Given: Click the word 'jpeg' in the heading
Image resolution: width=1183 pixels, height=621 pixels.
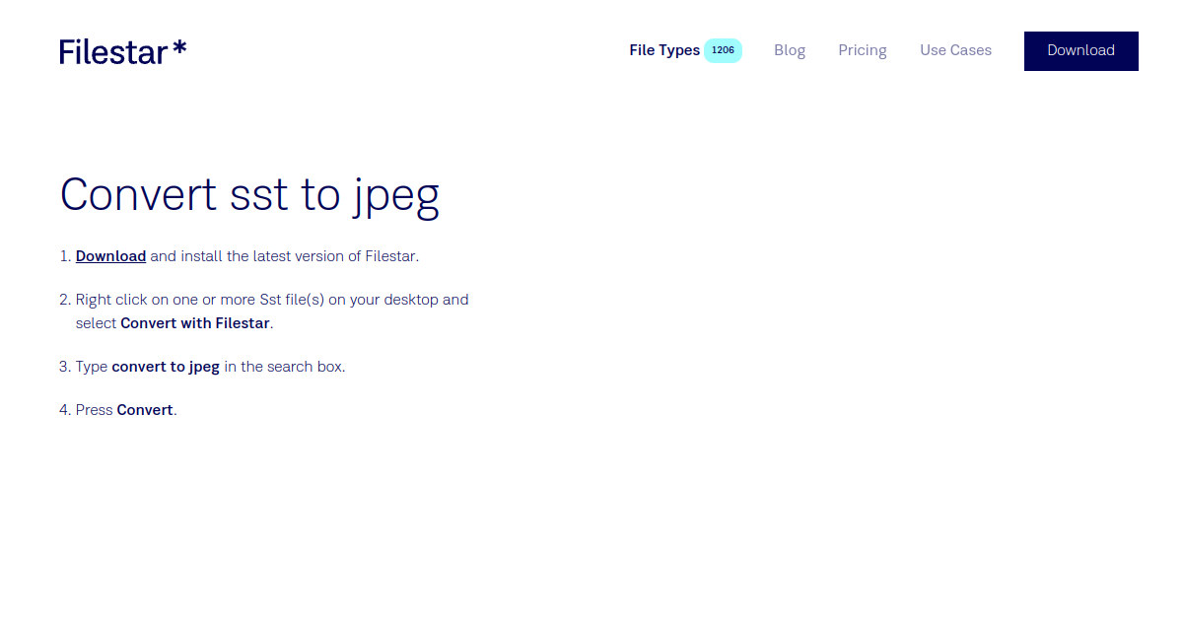Looking at the screenshot, I should click(396, 197).
